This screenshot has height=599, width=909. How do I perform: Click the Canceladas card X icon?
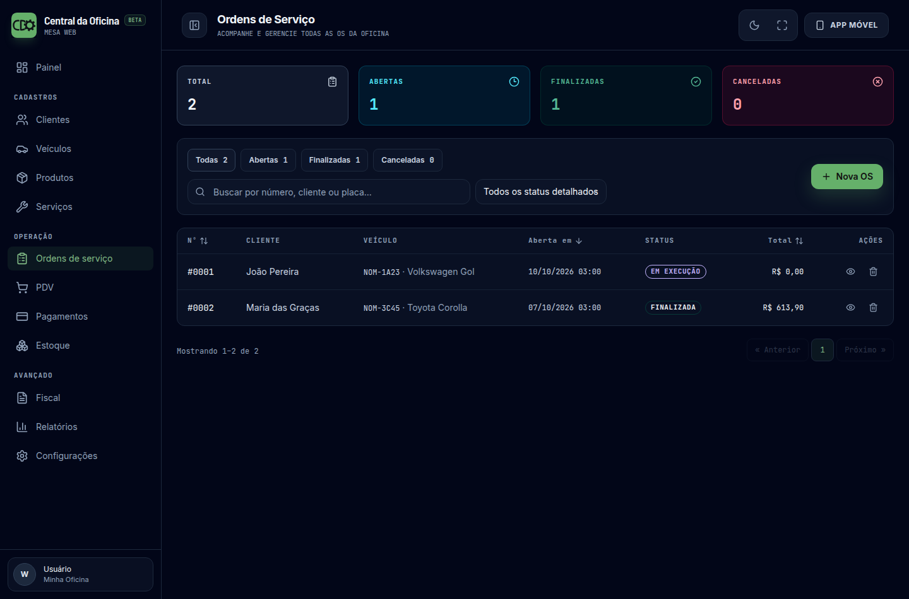[x=877, y=82]
